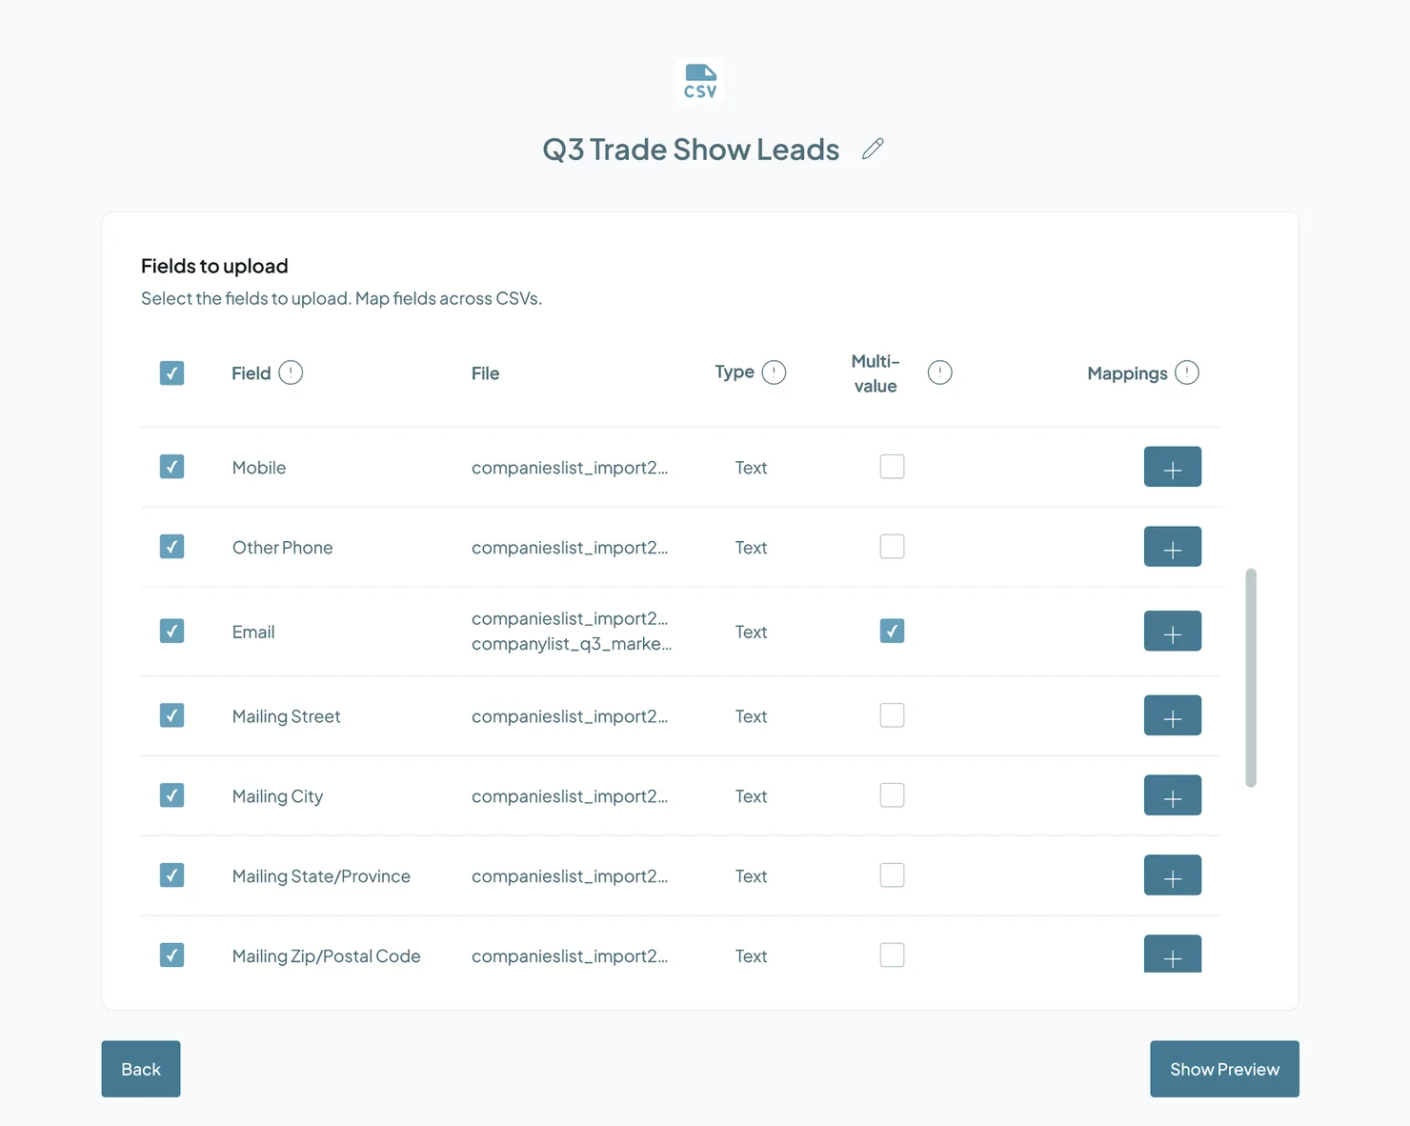Add a mapping for the Mailing City field

click(x=1173, y=795)
